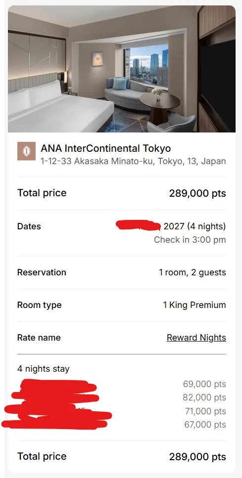Select the ANA InterContinental Tokyo hotel name
Viewport: 242px width, 478px height.
pos(105,148)
